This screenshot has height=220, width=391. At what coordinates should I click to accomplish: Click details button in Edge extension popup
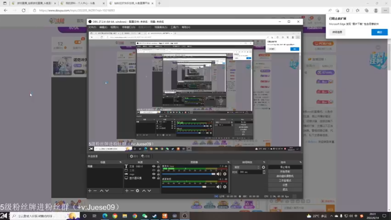tap(337, 32)
